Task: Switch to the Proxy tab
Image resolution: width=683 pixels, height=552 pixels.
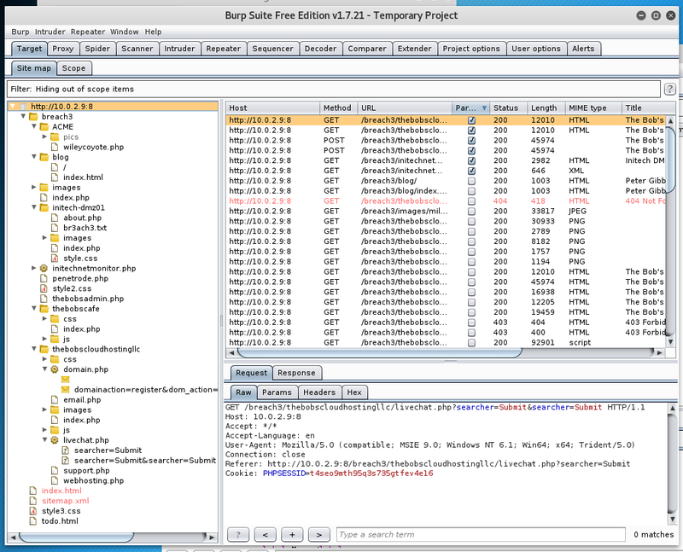Action: (x=64, y=49)
